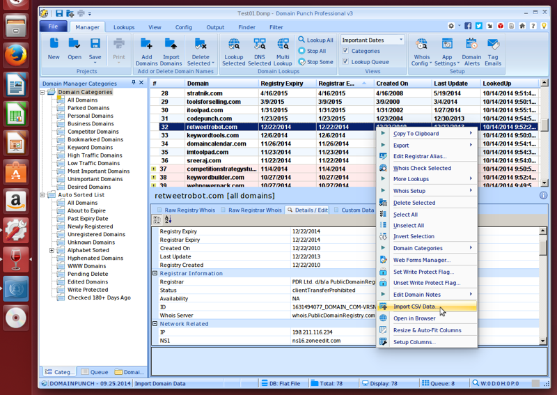Click the Twitter icon near the ribbon tabs

(479, 26)
